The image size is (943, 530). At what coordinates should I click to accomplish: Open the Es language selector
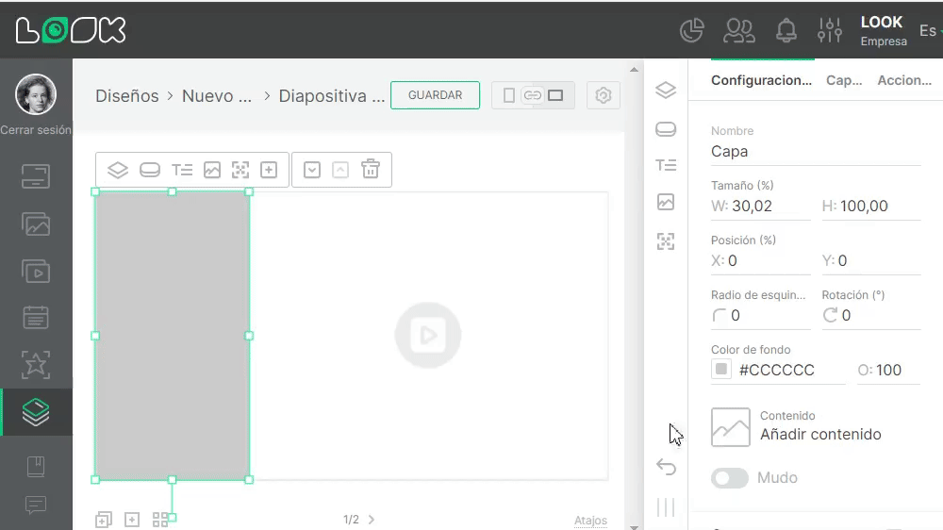click(x=929, y=31)
